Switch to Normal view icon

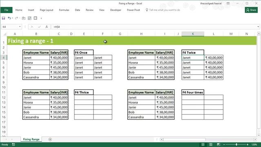(x=203, y=145)
